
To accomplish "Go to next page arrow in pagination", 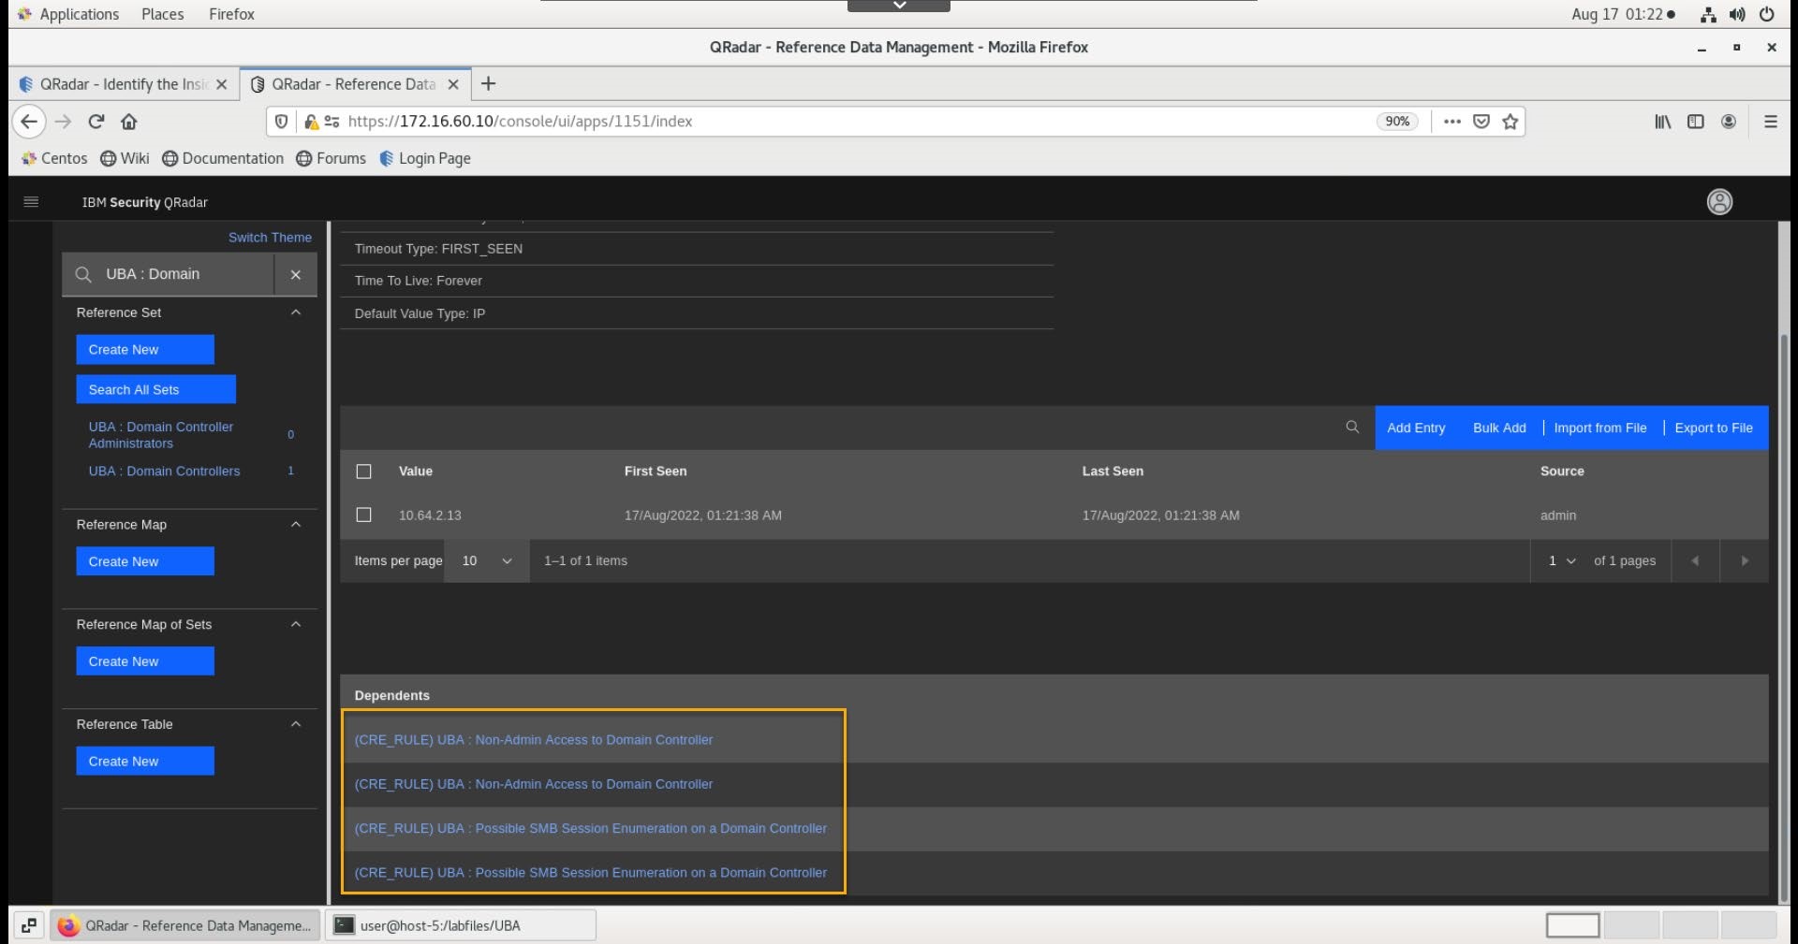I will click(1744, 560).
